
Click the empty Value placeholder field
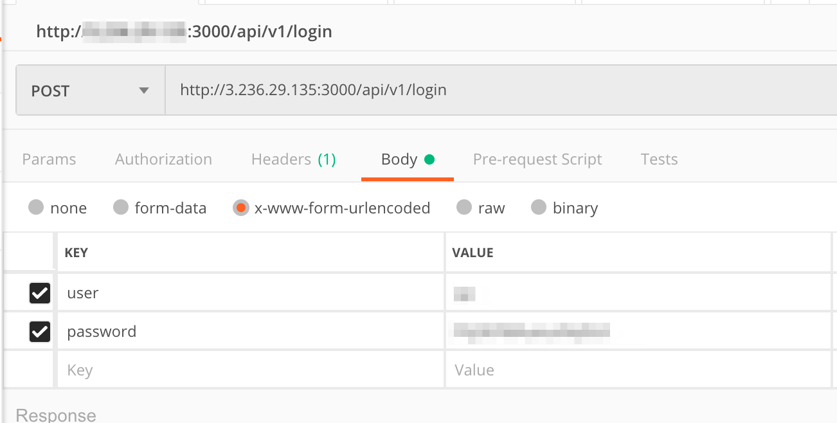pyautogui.click(x=638, y=370)
